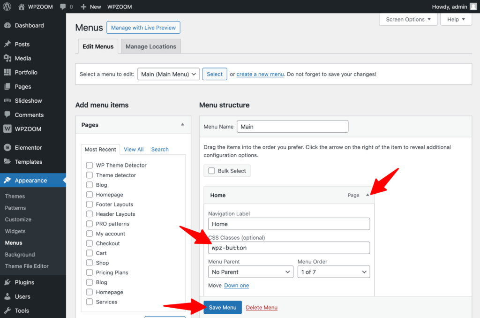Screen dimensions: 480x318
Task: Click the WordPress logo in admin bar
Action: (7, 7)
